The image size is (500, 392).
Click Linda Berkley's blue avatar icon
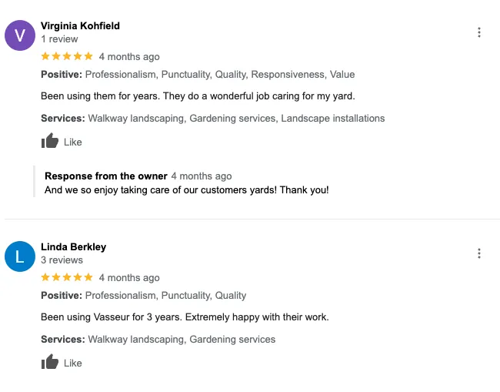tap(20, 256)
